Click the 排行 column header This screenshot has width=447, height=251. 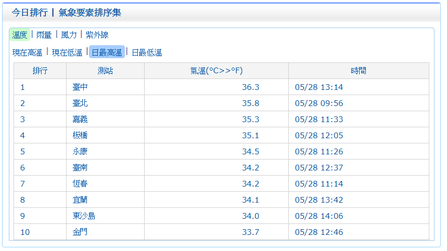(x=40, y=71)
